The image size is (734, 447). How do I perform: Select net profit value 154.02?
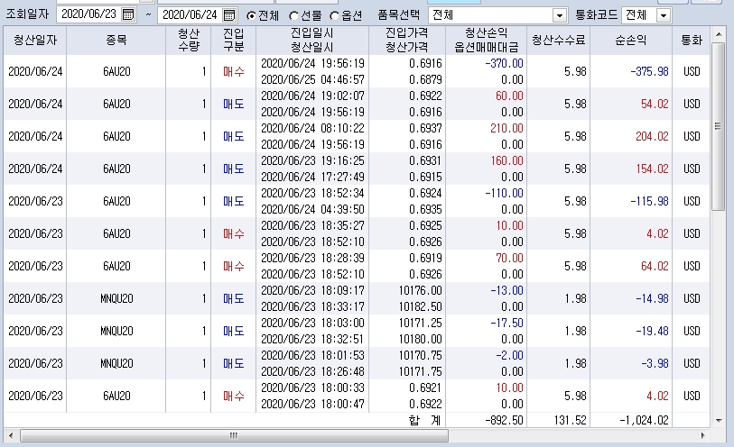652,169
